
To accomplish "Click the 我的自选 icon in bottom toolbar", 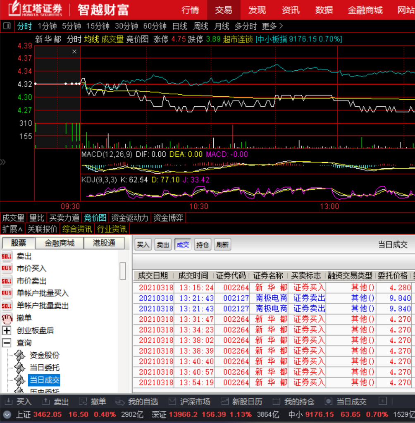I will point(120,401).
